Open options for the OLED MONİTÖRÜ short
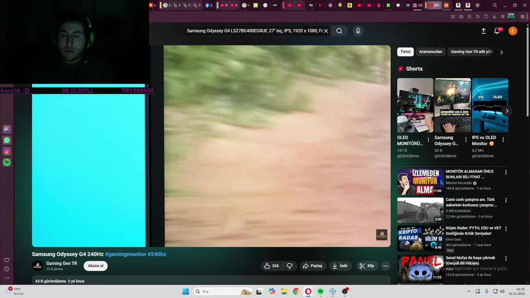The height and width of the screenshot is (298, 530). point(428,140)
